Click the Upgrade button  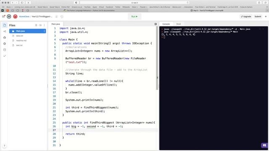pyautogui.click(x=246, y=16)
